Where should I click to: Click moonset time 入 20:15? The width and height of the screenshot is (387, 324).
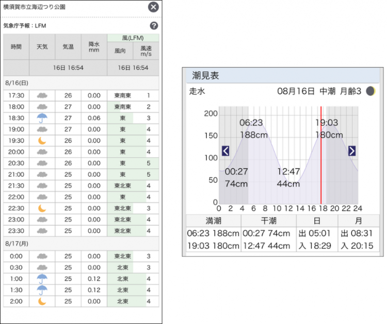pyautogui.click(x=357, y=246)
